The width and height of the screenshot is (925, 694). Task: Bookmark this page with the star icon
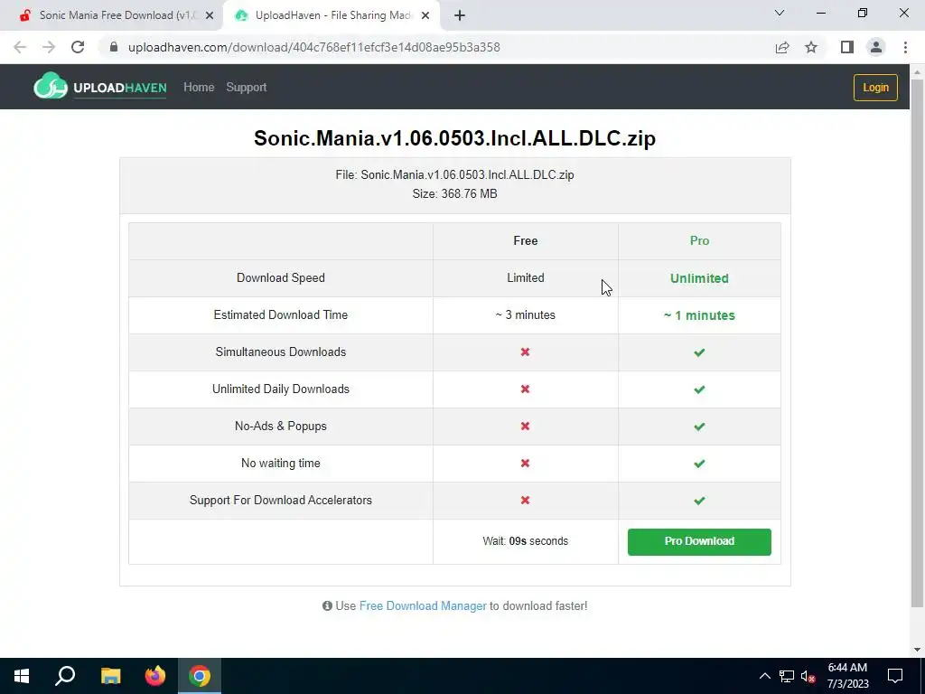811,47
